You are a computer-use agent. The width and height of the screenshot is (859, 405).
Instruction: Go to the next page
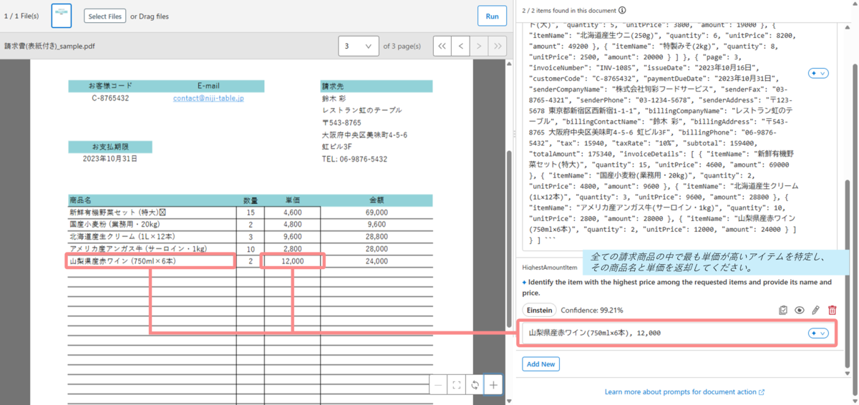(x=480, y=46)
